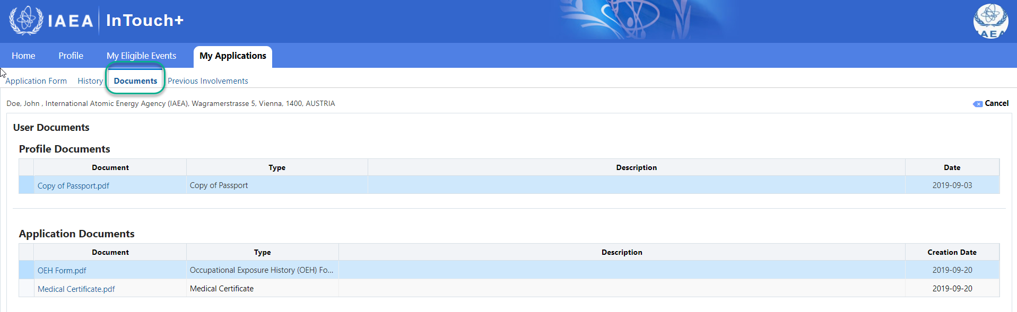Open Medical Certificate.pdf link
The width and height of the screenshot is (1017, 312).
(x=76, y=289)
